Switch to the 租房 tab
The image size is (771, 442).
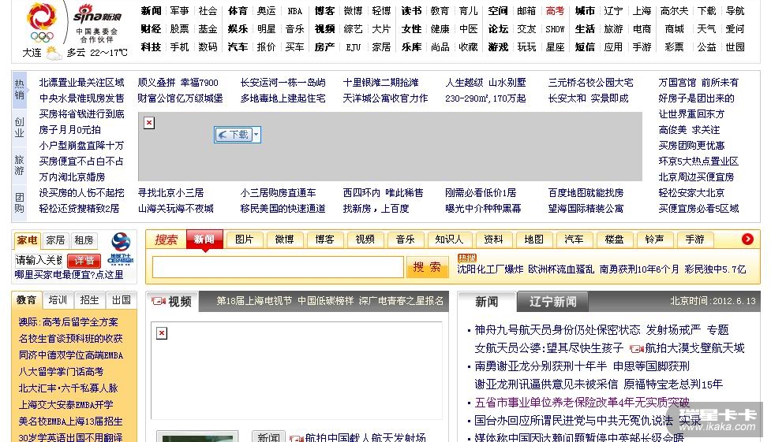point(84,240)
